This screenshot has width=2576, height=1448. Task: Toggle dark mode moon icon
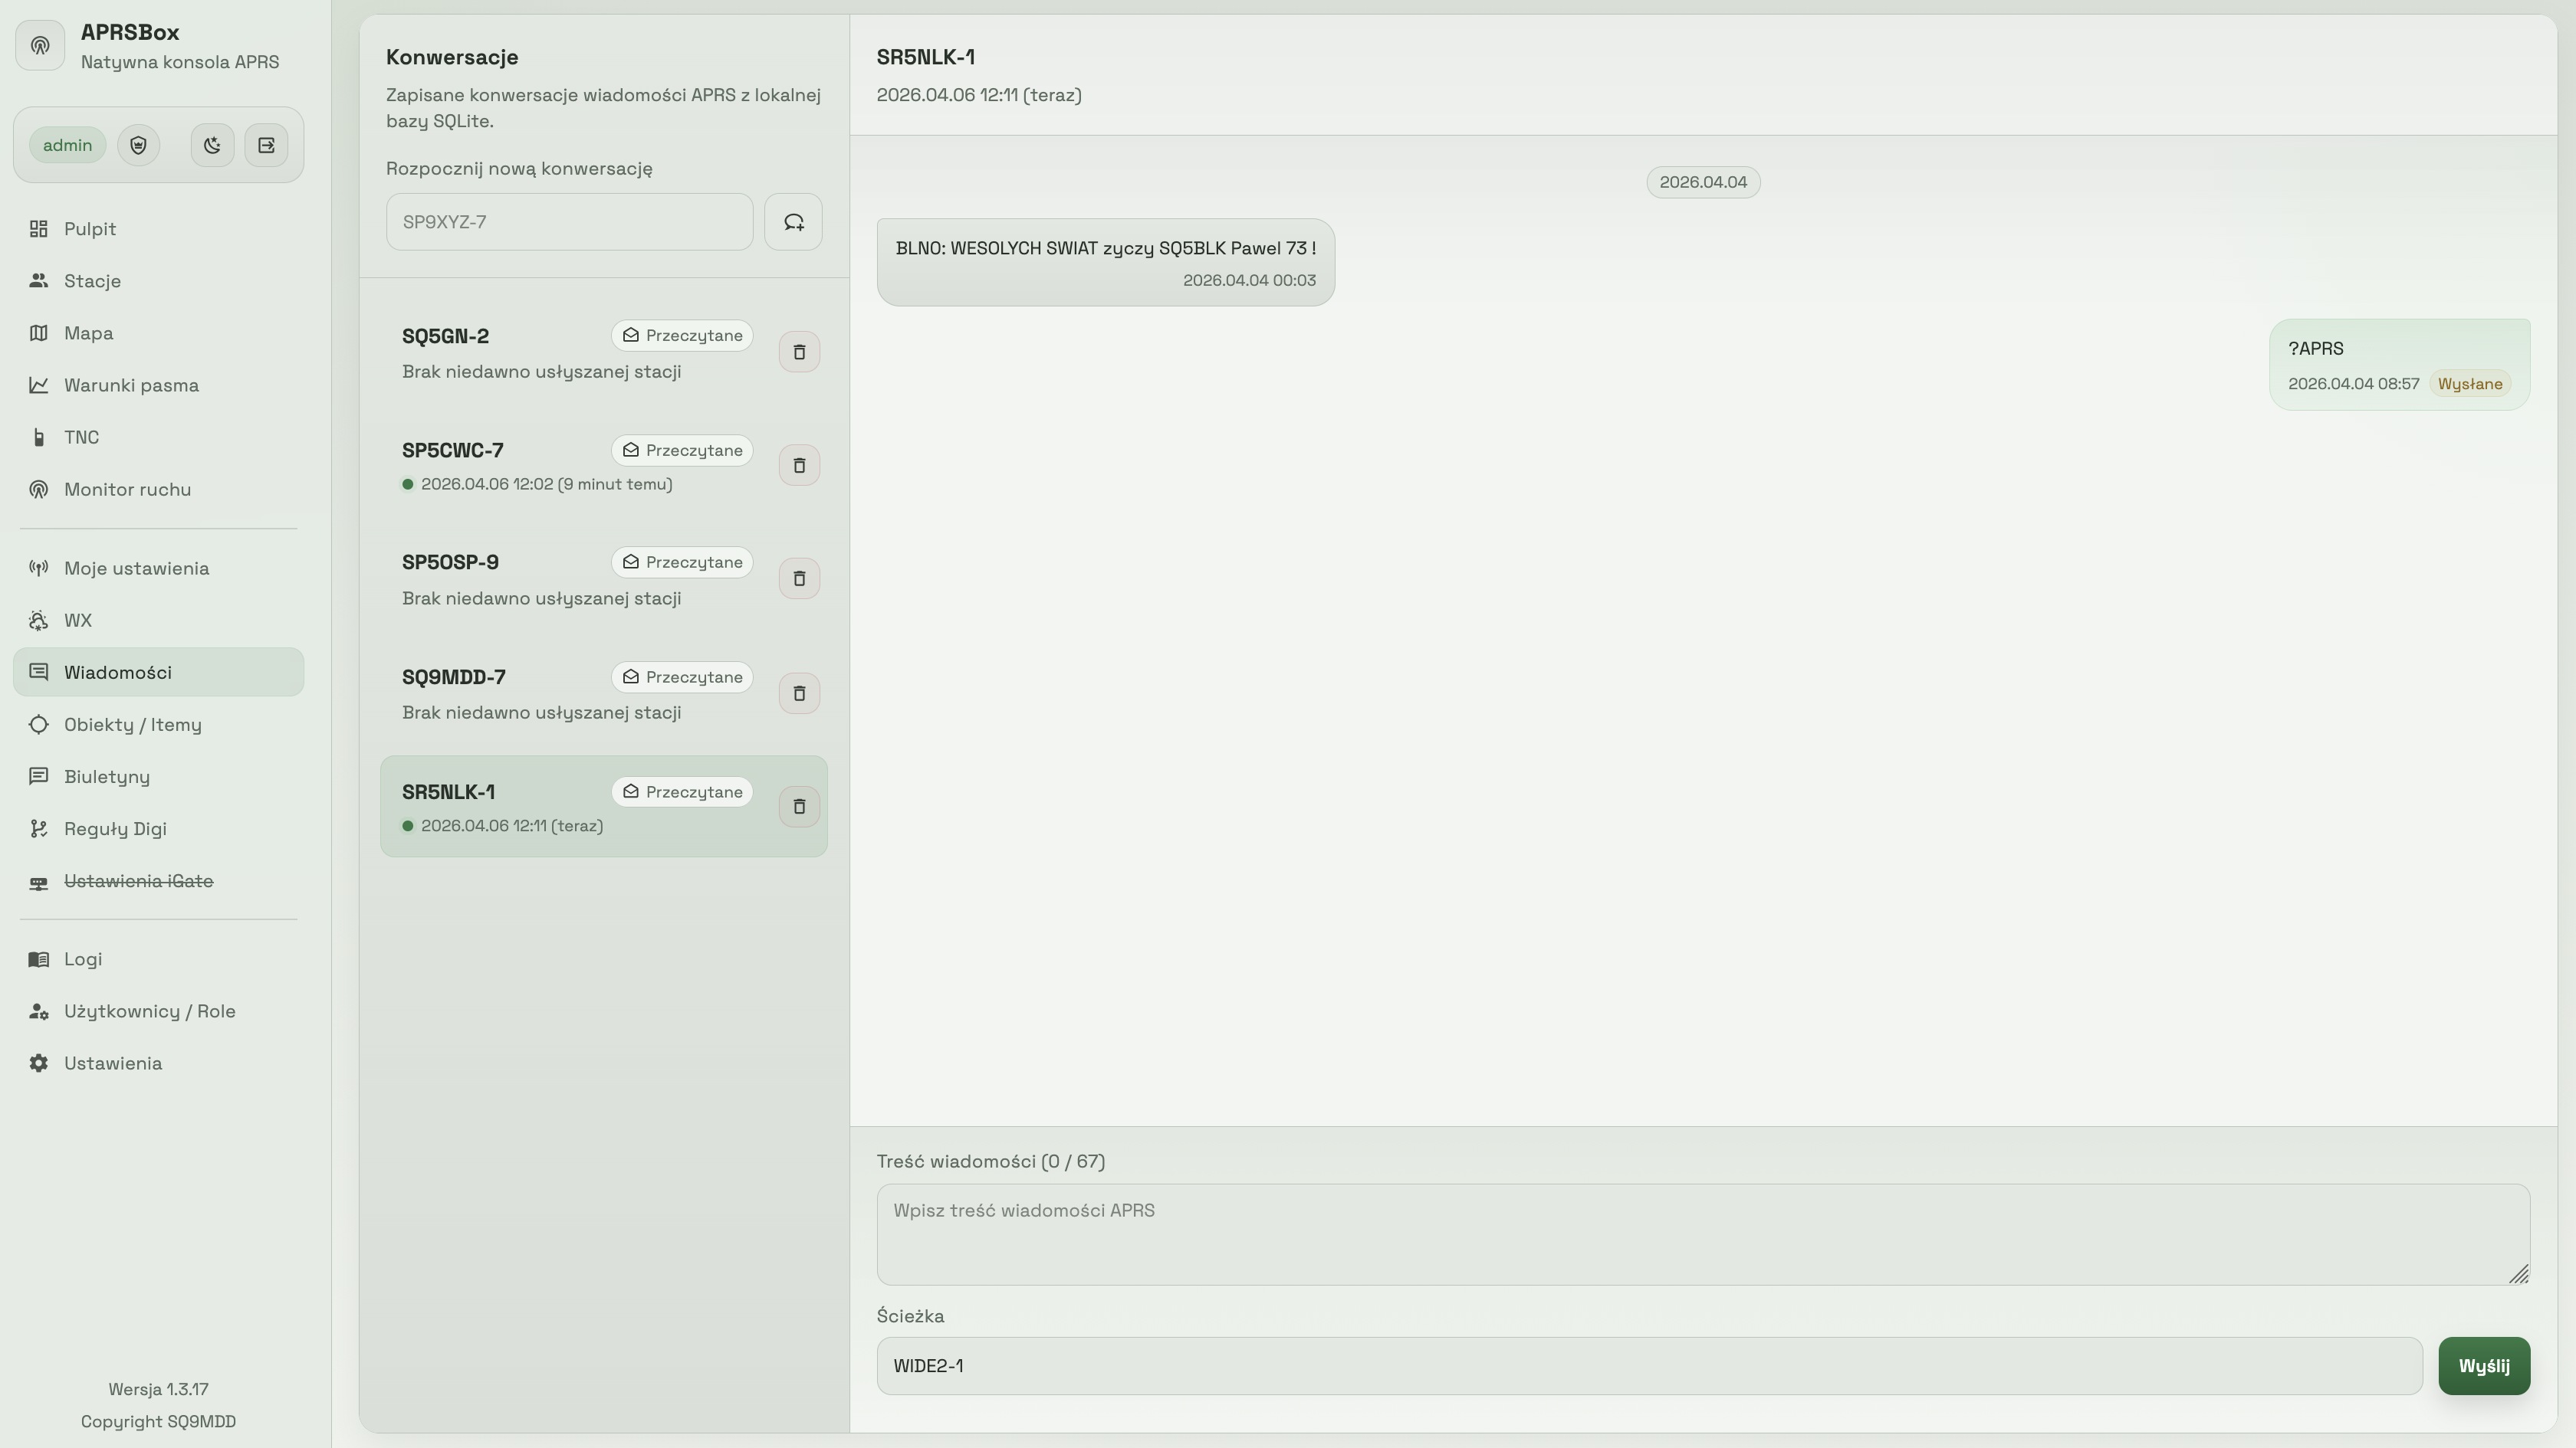click(212, 145)
